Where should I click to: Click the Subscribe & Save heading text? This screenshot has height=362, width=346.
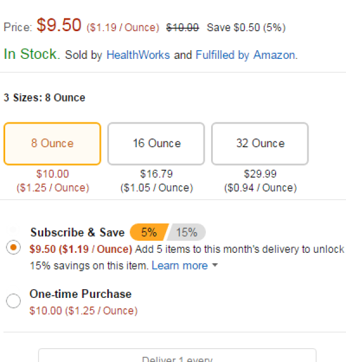[x=77, y=233]
